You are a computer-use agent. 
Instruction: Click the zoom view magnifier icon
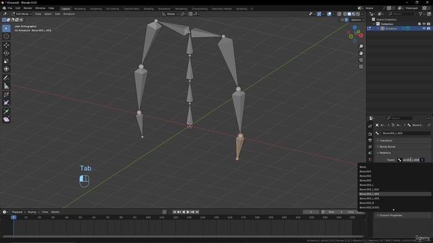[x=361, y=47]
